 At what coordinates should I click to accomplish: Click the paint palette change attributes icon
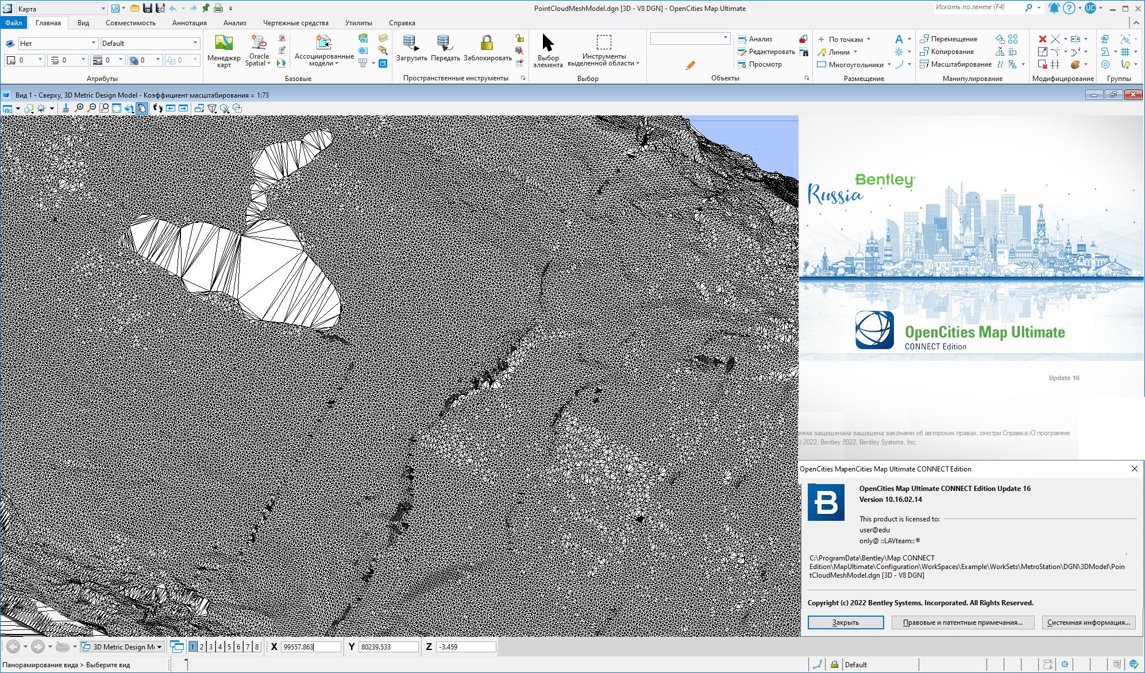point(1075,64)
